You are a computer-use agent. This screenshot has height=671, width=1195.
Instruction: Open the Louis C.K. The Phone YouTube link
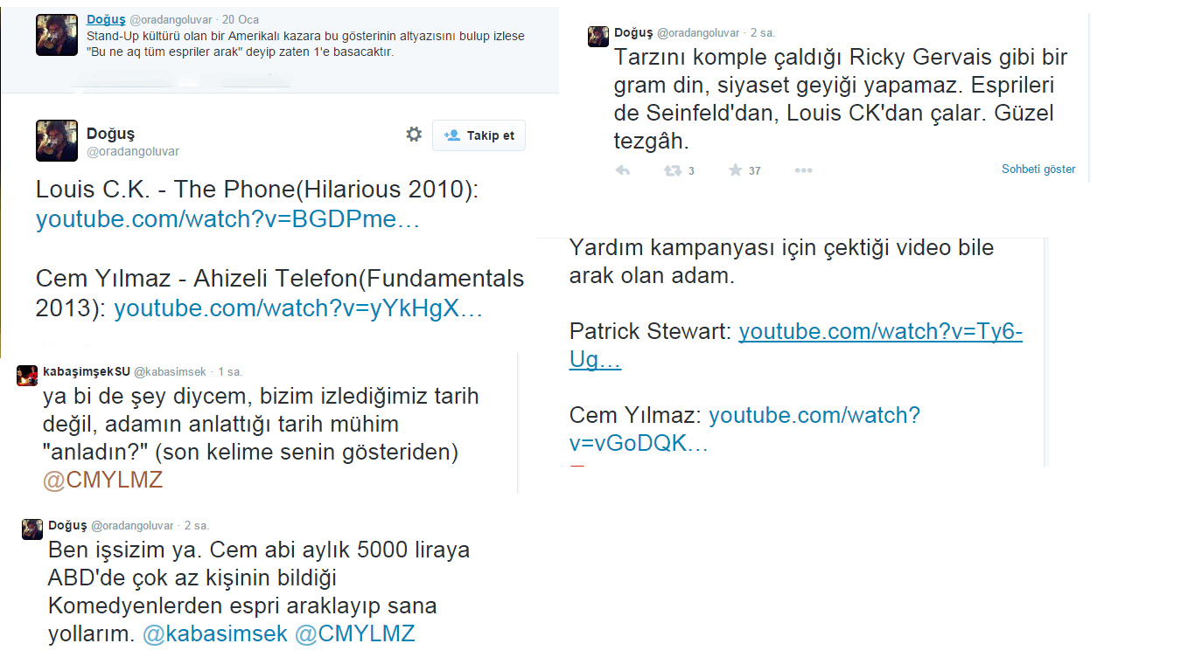click(228, 219)
